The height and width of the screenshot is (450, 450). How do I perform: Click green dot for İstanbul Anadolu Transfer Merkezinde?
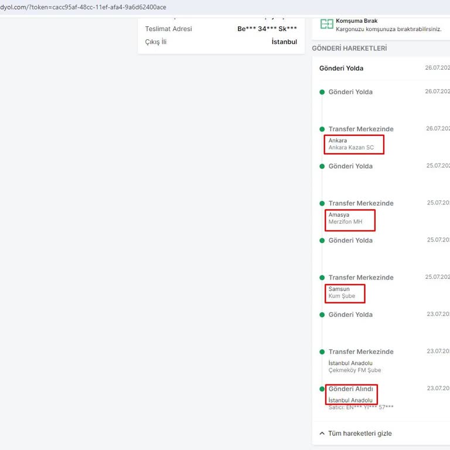click(x=322, y=352)
